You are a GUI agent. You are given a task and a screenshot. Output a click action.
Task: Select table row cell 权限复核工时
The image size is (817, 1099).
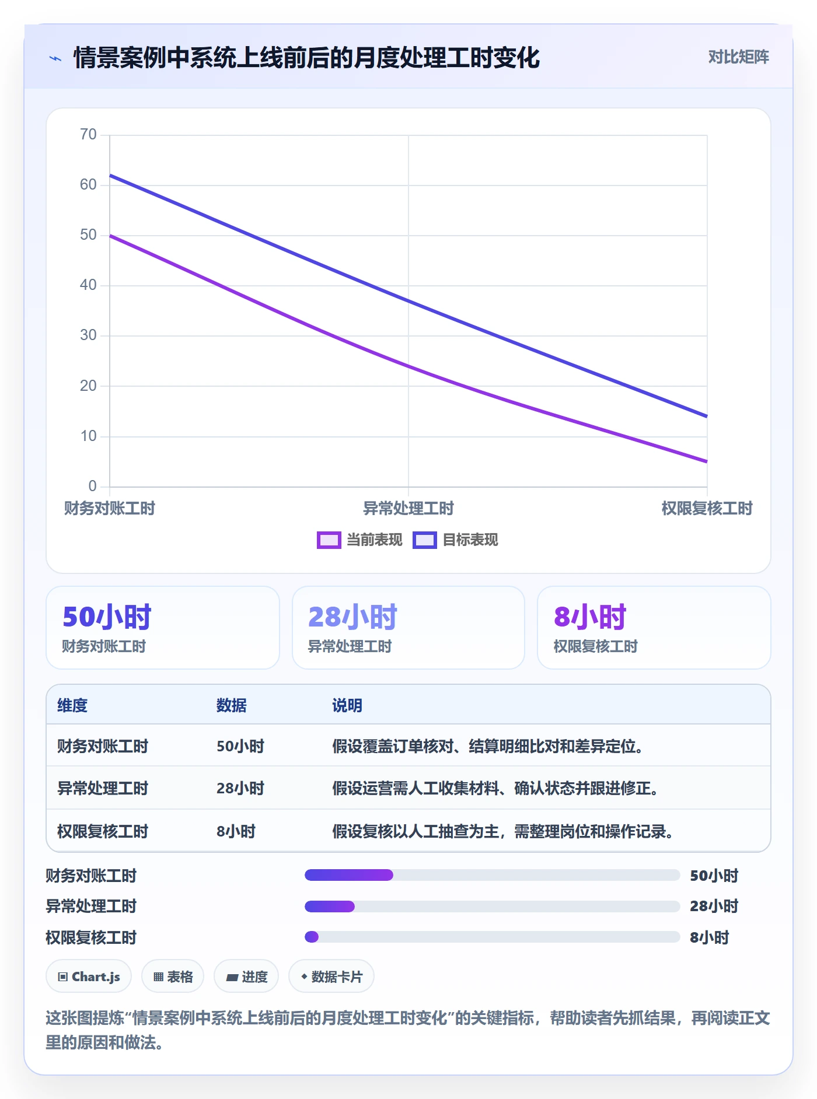(103, 831)
